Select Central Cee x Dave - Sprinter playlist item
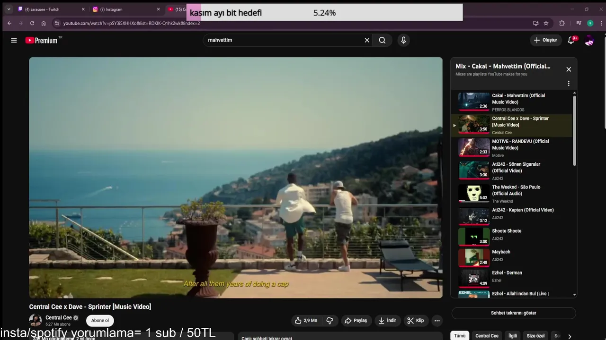 click(512, 125)
